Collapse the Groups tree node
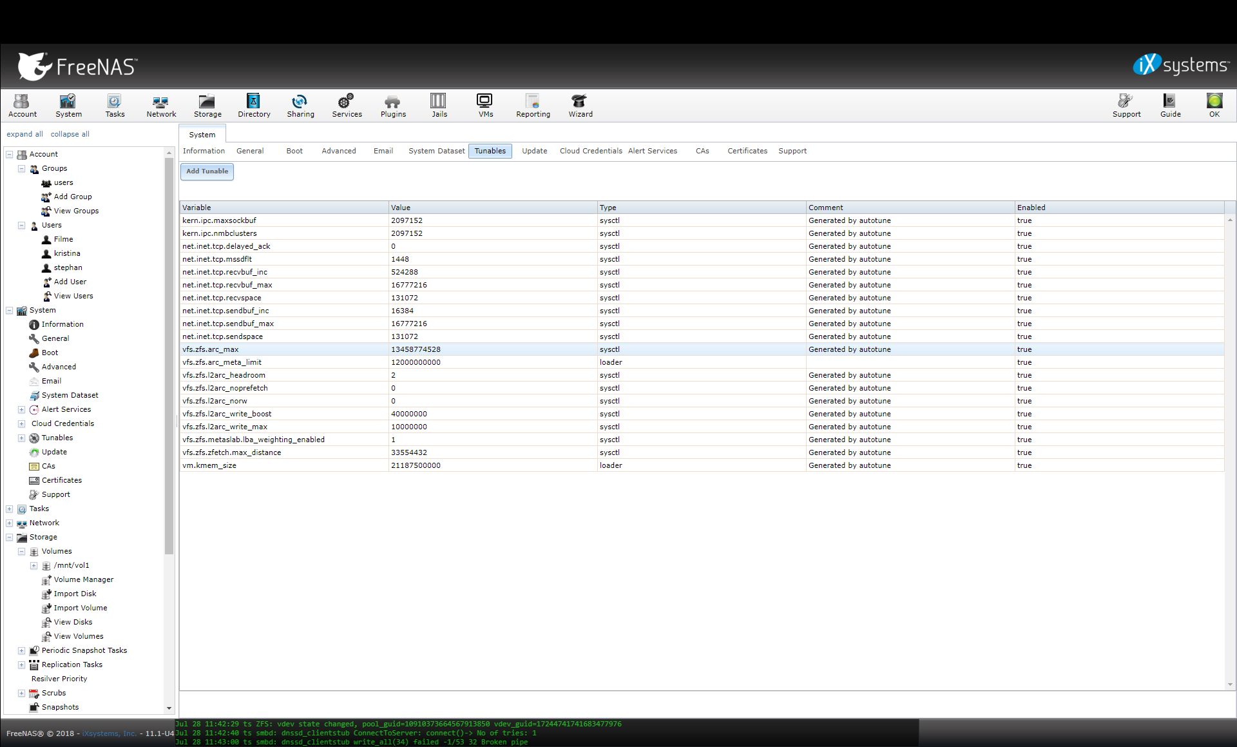1237x747 pixels. tap(21, 168)
